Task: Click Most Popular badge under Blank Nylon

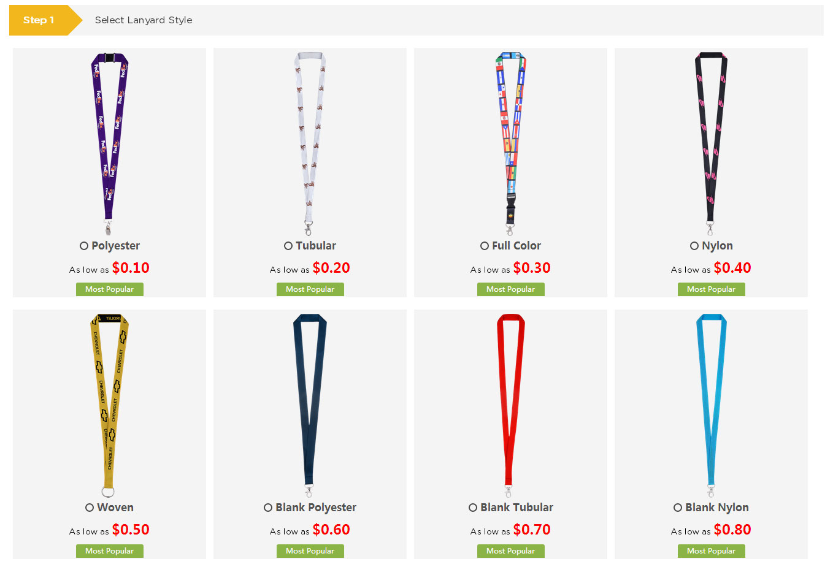Action: pyautogui.click(x=712, y=551)
